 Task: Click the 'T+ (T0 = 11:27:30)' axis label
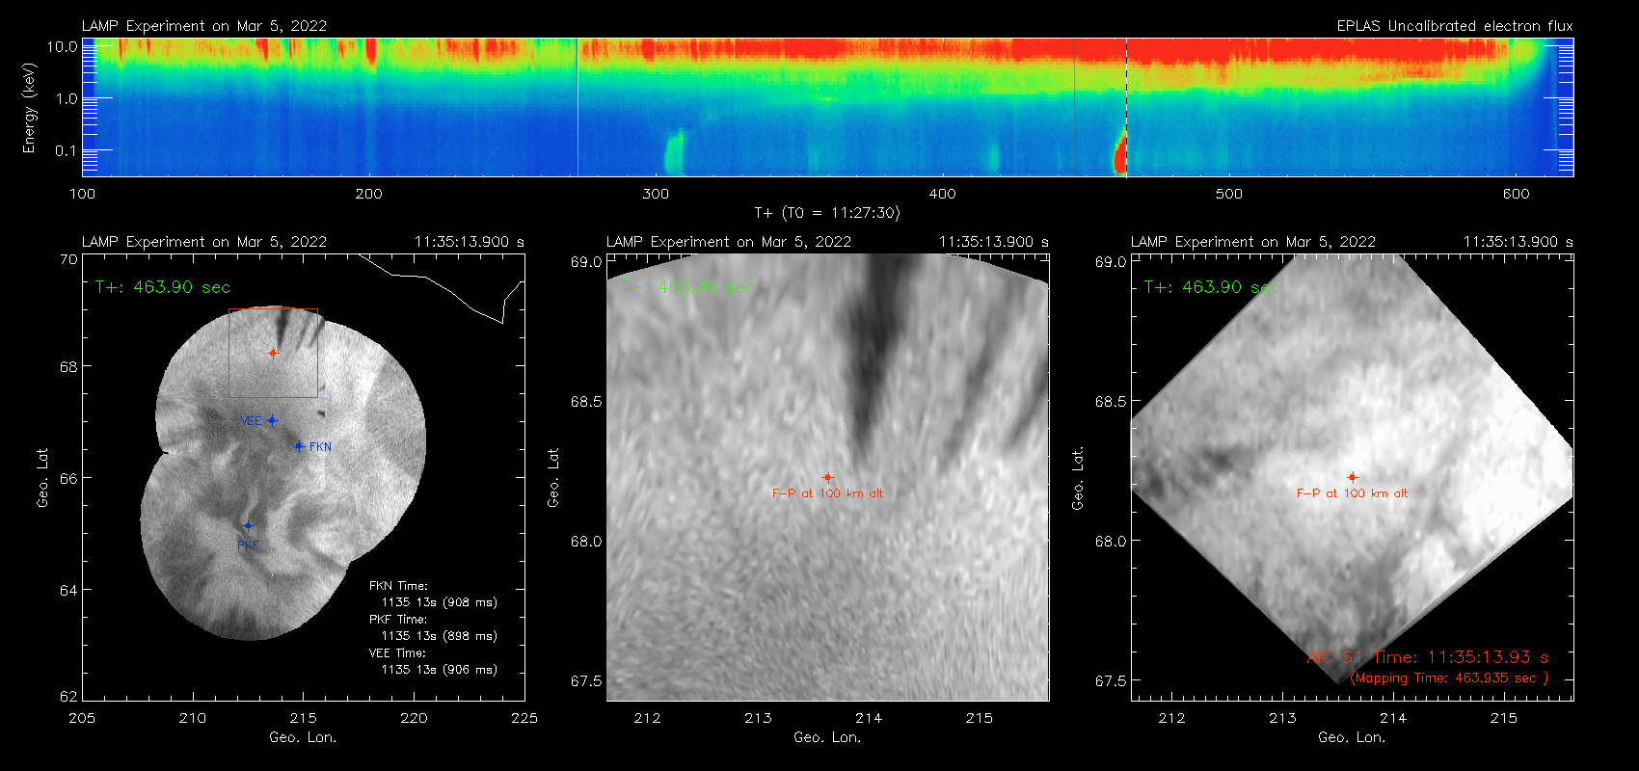click(x=826, y=213)
